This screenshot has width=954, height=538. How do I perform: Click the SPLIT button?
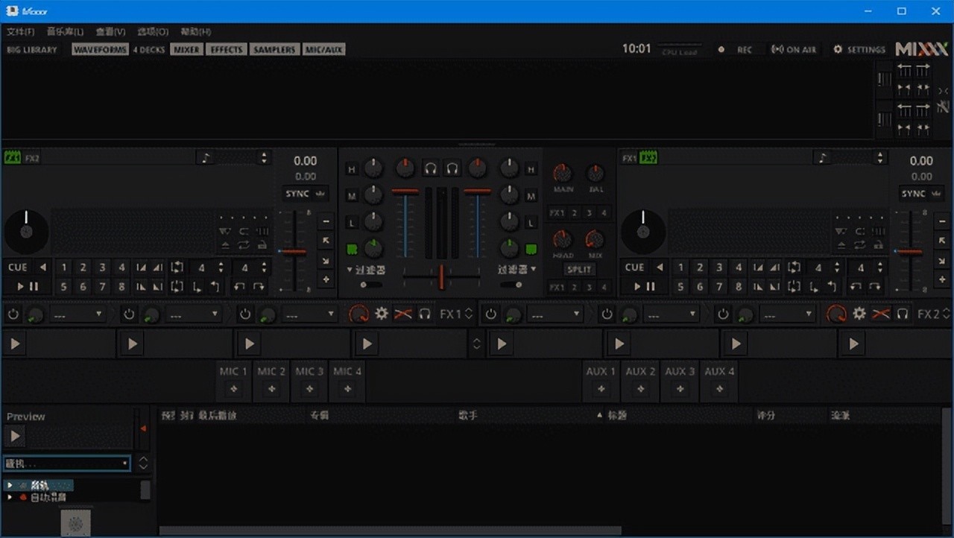tap(579, 269)
